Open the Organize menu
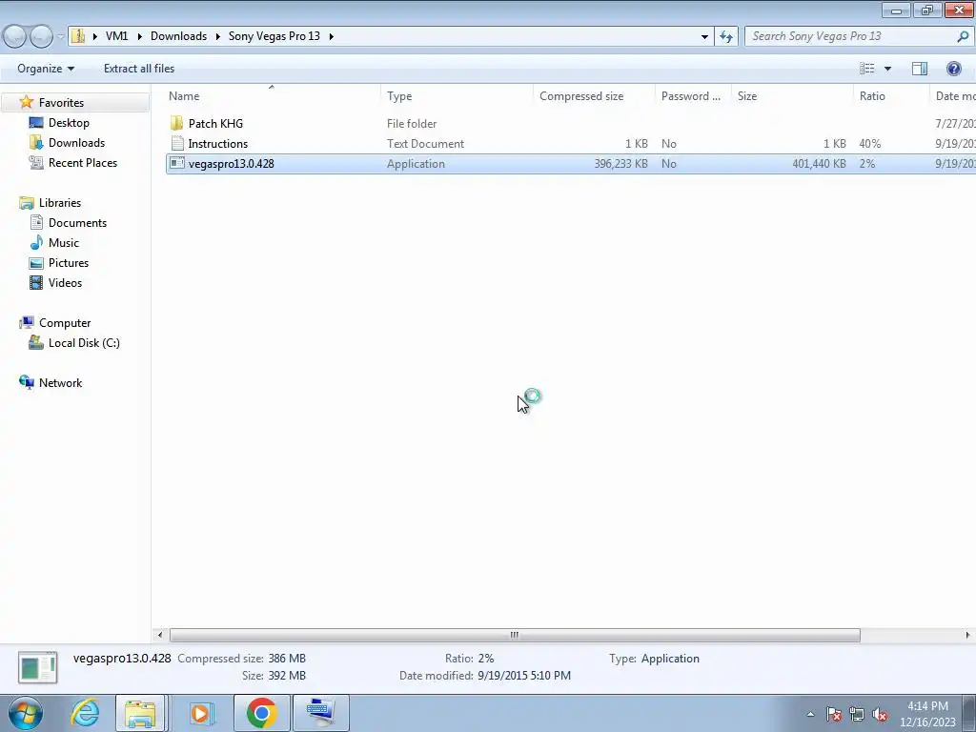The image size is (976, 732). point(46,69)
